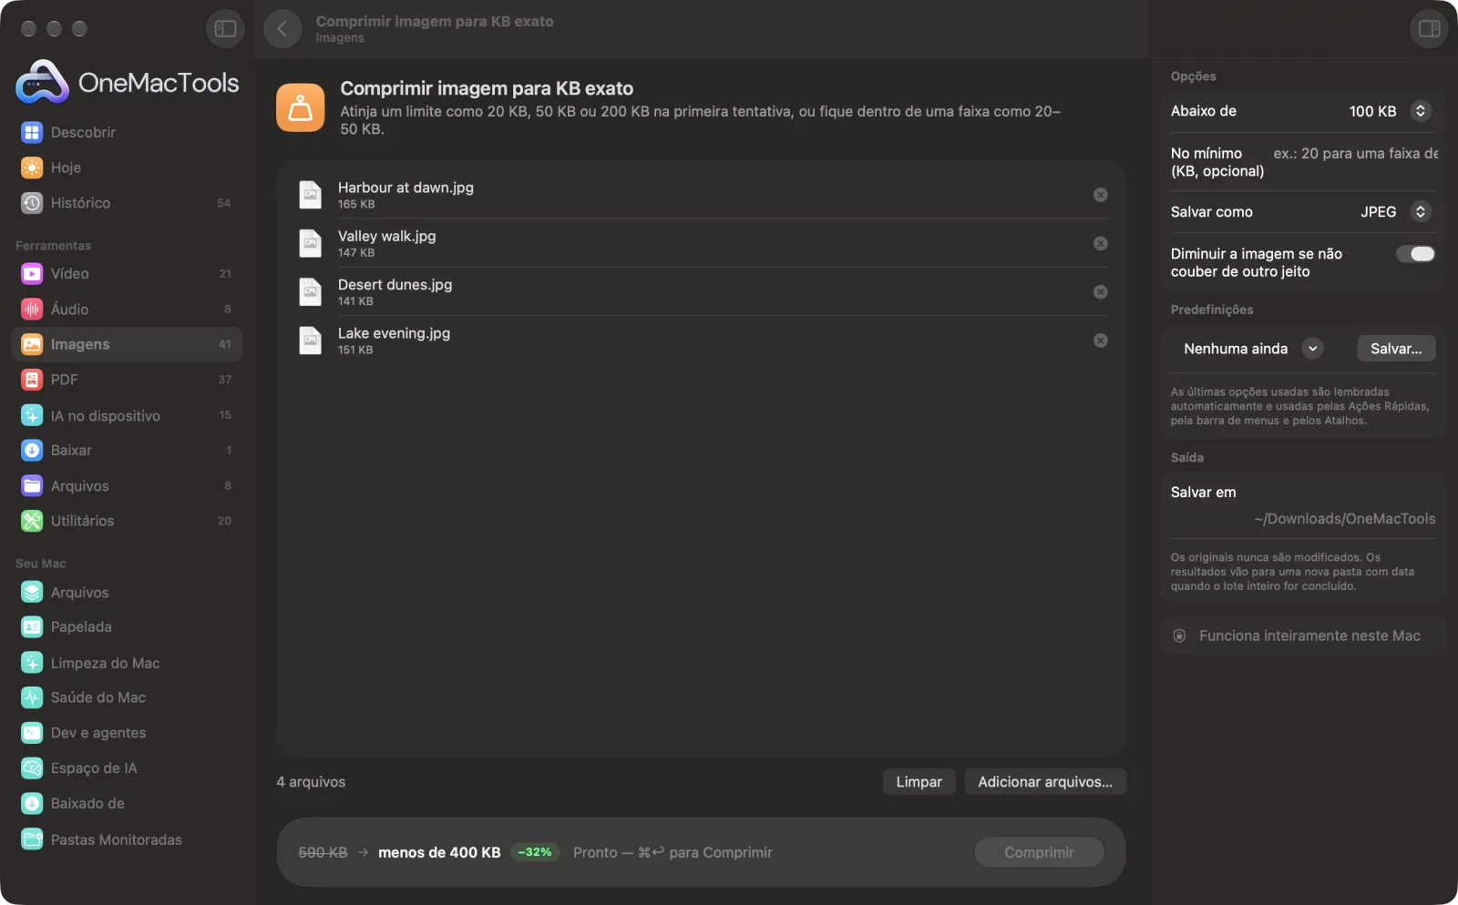Open Limpeza do Mac
Viewport: 1458px width, 905px height.
click(127, 663)
